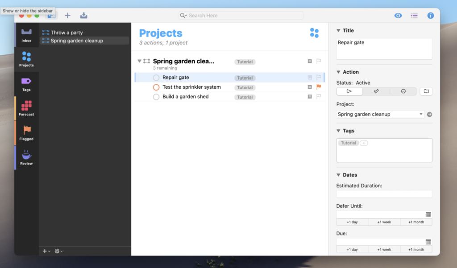Open the Forecast perspective
The width and height of the screenshot is (457, 268).
tap(26, 109)
